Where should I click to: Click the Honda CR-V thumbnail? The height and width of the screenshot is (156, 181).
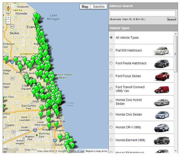[162, 128]
